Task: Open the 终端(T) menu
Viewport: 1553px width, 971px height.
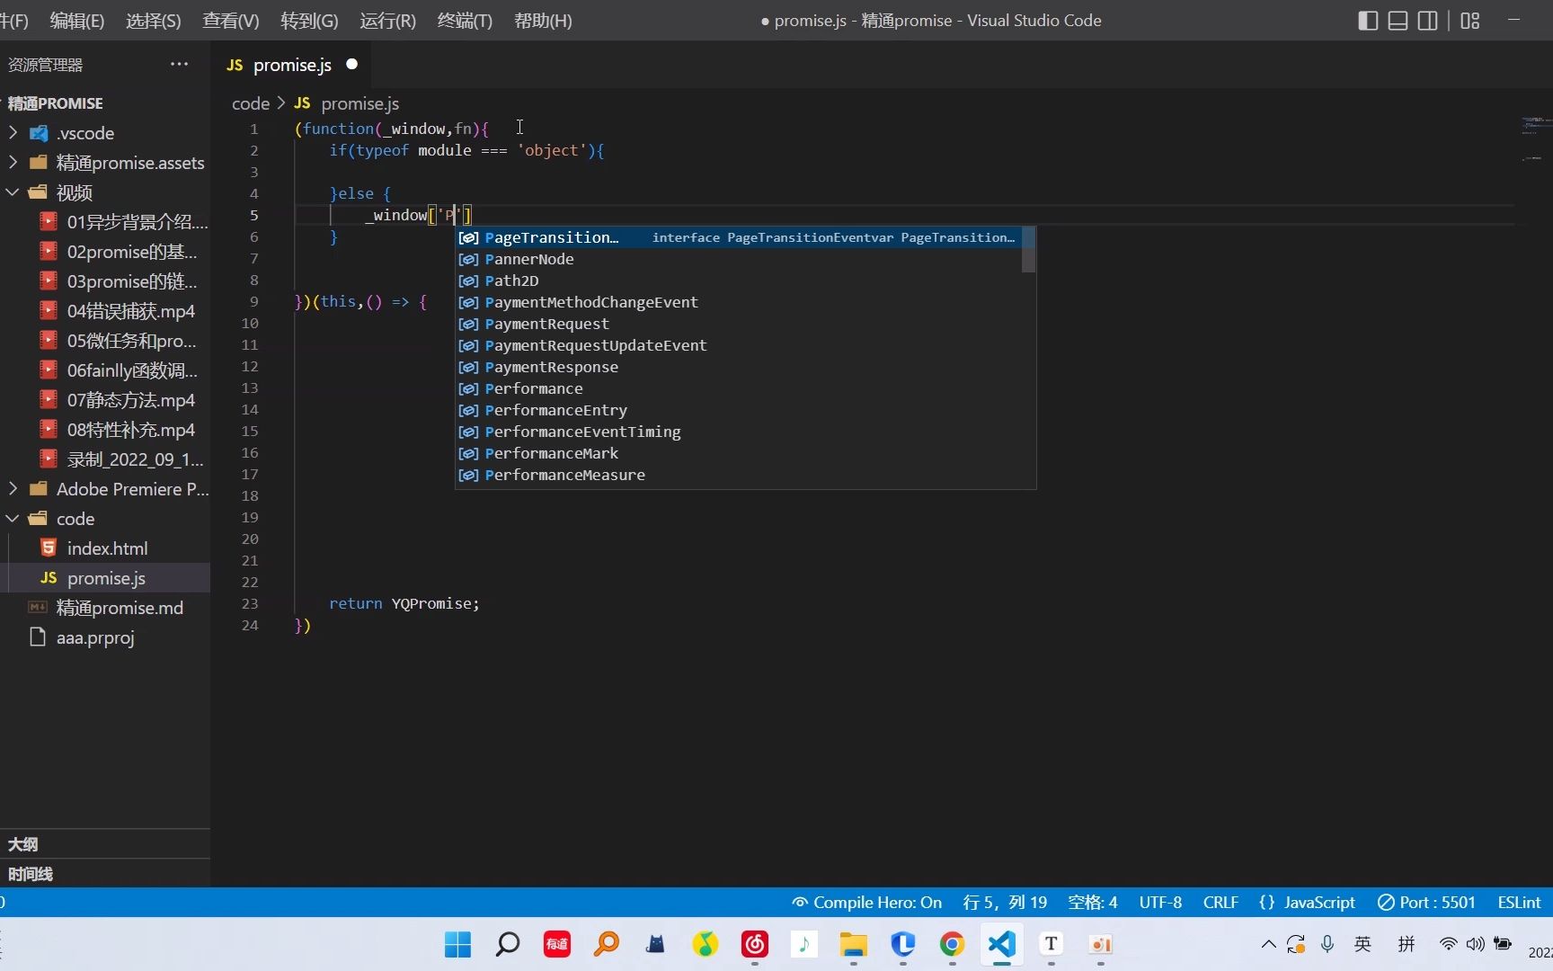Action: point(465,21)
